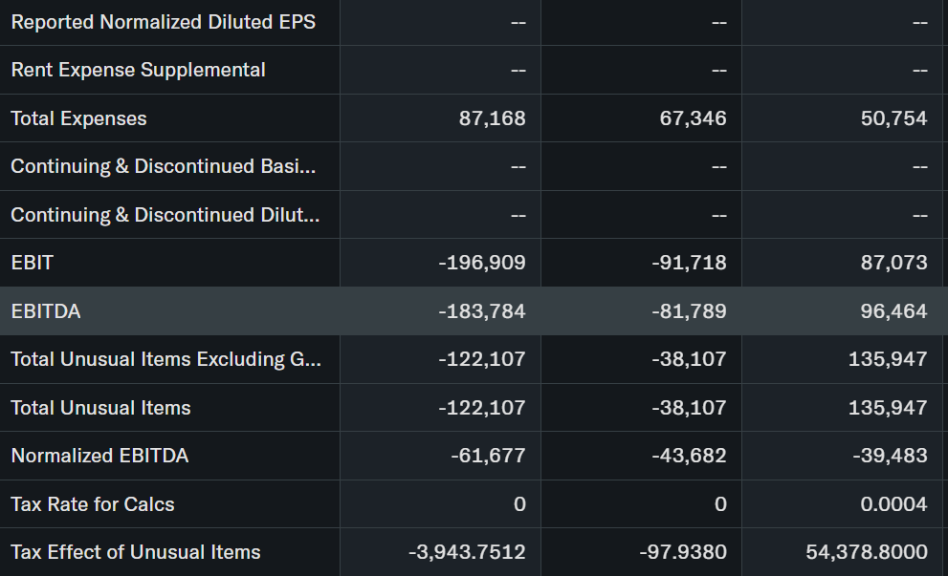Select the Normalized EBITDA row label
Image resolution: width=948 pixels, height=576 pixels.
(99, 456)
